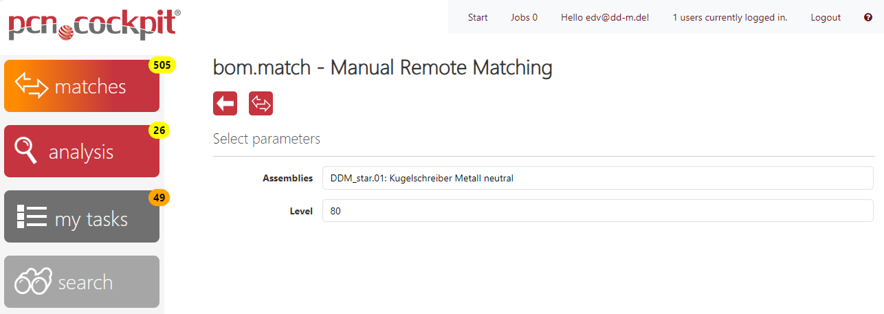Click bom.match - Manual Remote Matching title
884x314 pixels.
point(383,67)
